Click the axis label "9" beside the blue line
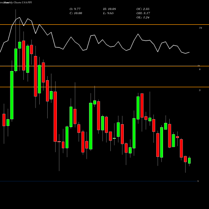This screenshot has width=209, height=209. (198, 181)
